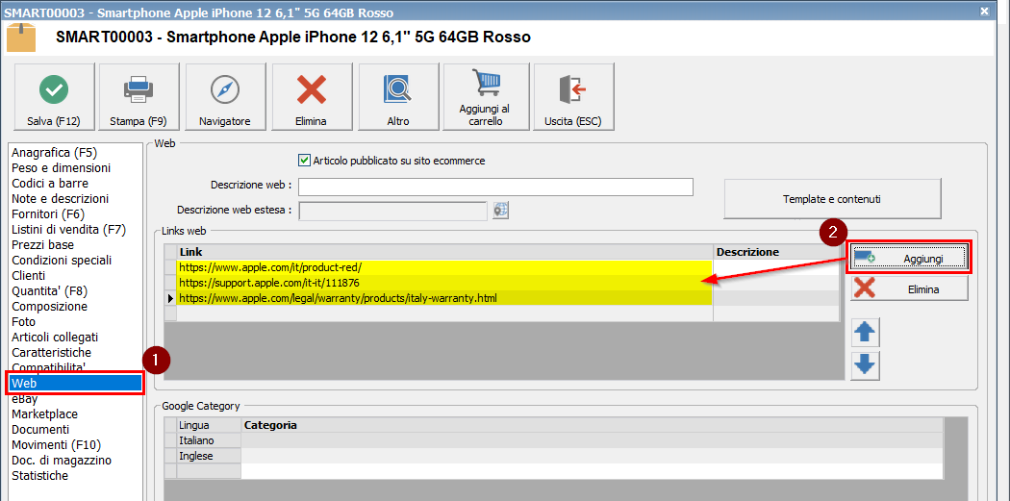The width and height of the screenshot is (1010, 501).
Task: Open the Altro magnifier button
Action: pyautogui.click(x=398, y=97)
